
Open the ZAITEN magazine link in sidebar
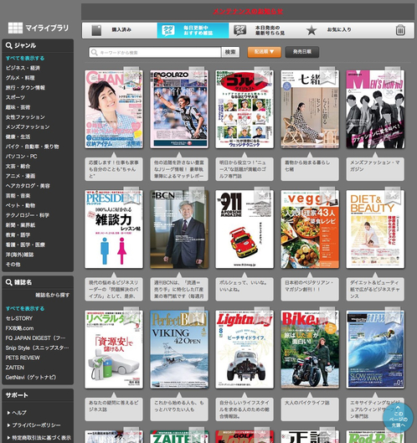[x=15, y=368]
